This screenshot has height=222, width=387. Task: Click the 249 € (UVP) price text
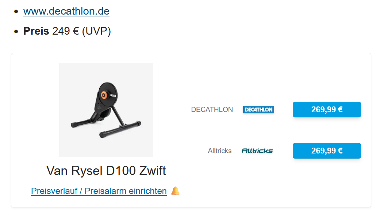pos(81,31)
